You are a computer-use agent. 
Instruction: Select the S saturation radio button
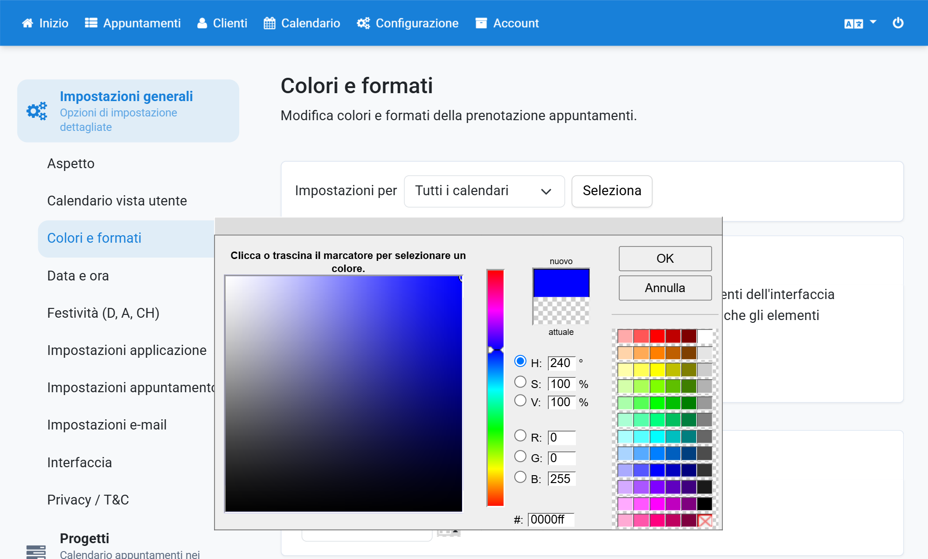[x=520, y=382]
